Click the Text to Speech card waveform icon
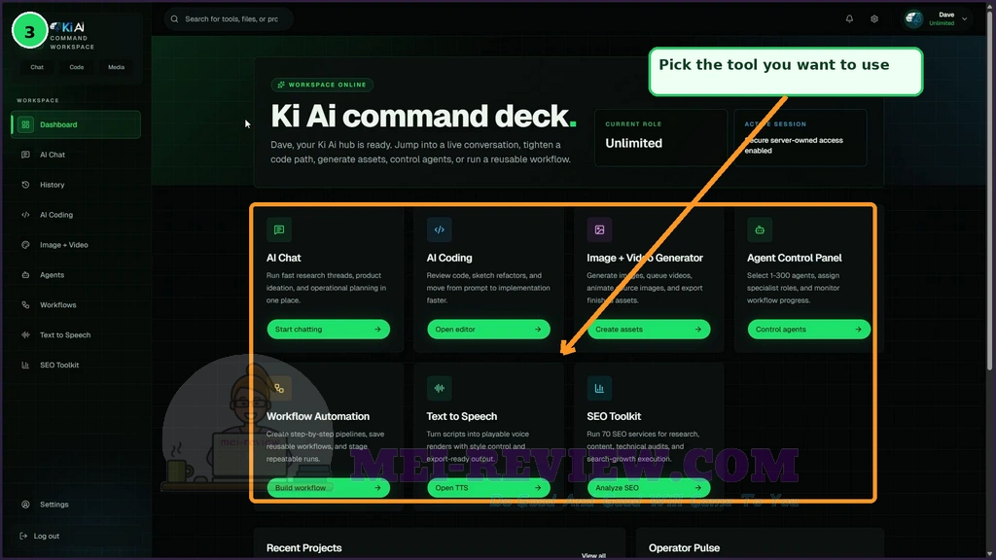 coord(439,388)
